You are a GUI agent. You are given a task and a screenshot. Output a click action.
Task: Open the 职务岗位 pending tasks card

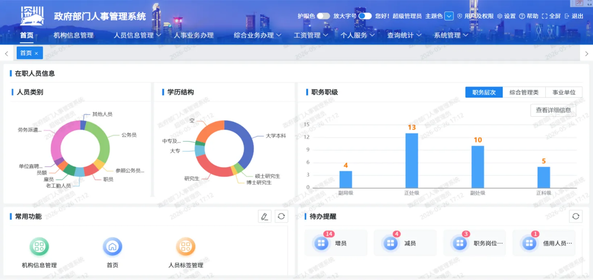(x=475, y=243)
